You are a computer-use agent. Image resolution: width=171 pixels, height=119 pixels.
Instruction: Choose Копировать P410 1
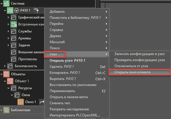point(77,73)
